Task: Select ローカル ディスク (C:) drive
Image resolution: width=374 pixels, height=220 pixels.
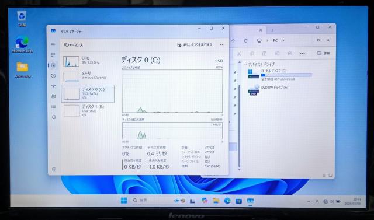Action: (x=280, y=75)
